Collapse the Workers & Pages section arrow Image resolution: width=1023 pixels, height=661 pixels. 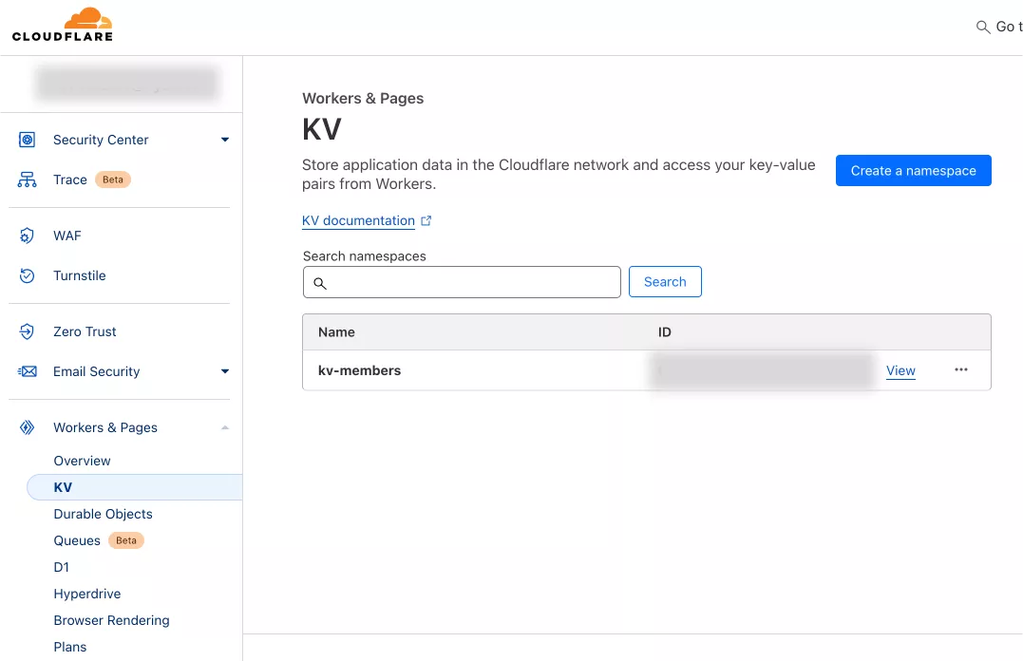pyautogui.click(x=225, y=427)
